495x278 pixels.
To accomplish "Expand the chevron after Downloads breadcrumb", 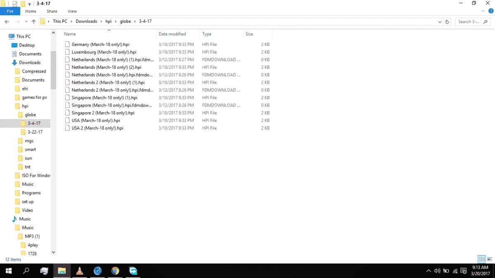I will pos(101,21).
